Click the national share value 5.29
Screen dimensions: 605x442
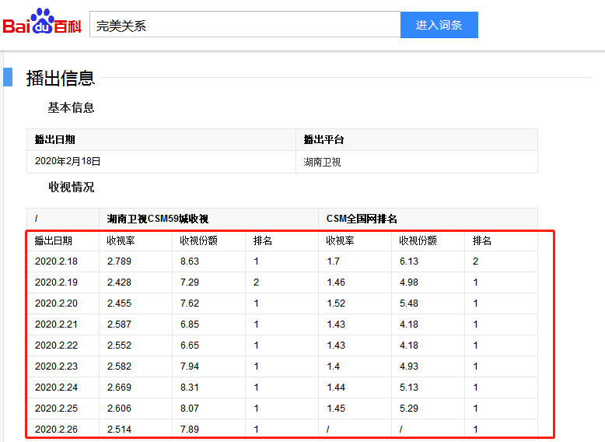coord(409,409)
